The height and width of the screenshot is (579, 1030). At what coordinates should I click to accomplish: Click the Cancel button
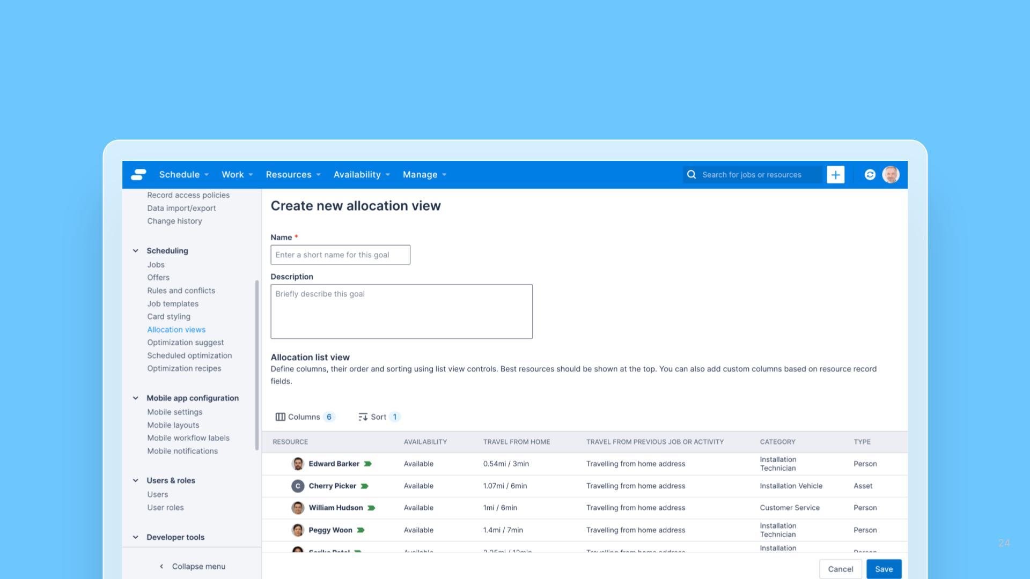click(x=840, y=569)
